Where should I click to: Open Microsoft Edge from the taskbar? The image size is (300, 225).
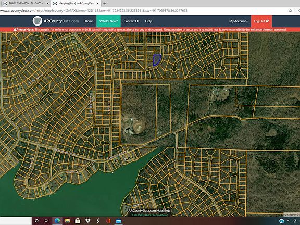point(57,221)
